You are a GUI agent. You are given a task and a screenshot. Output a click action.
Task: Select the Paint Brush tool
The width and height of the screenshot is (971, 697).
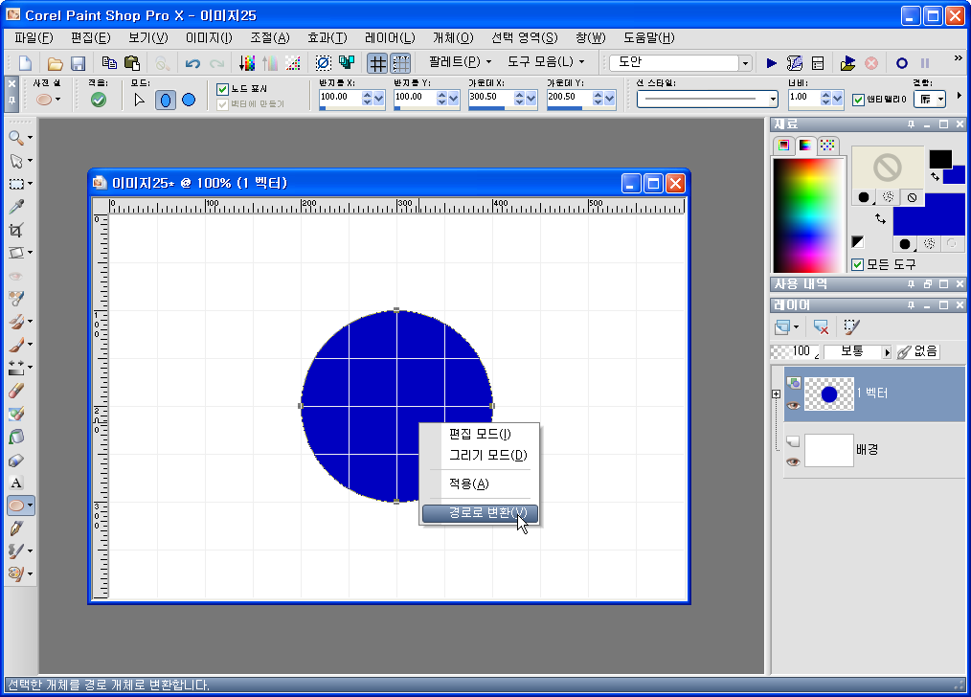point(16,344)
